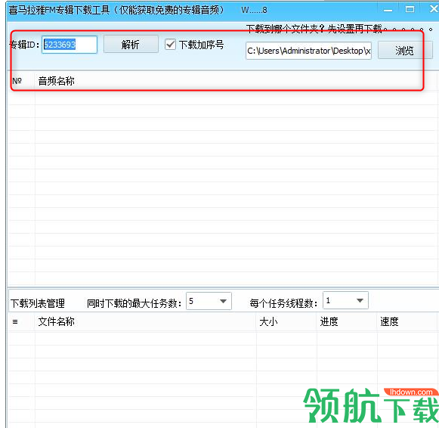Screen dimensions: 439x428
Task: Focus the 专辑ID input field
Action: pyautogui.click(x=70, y=45)
